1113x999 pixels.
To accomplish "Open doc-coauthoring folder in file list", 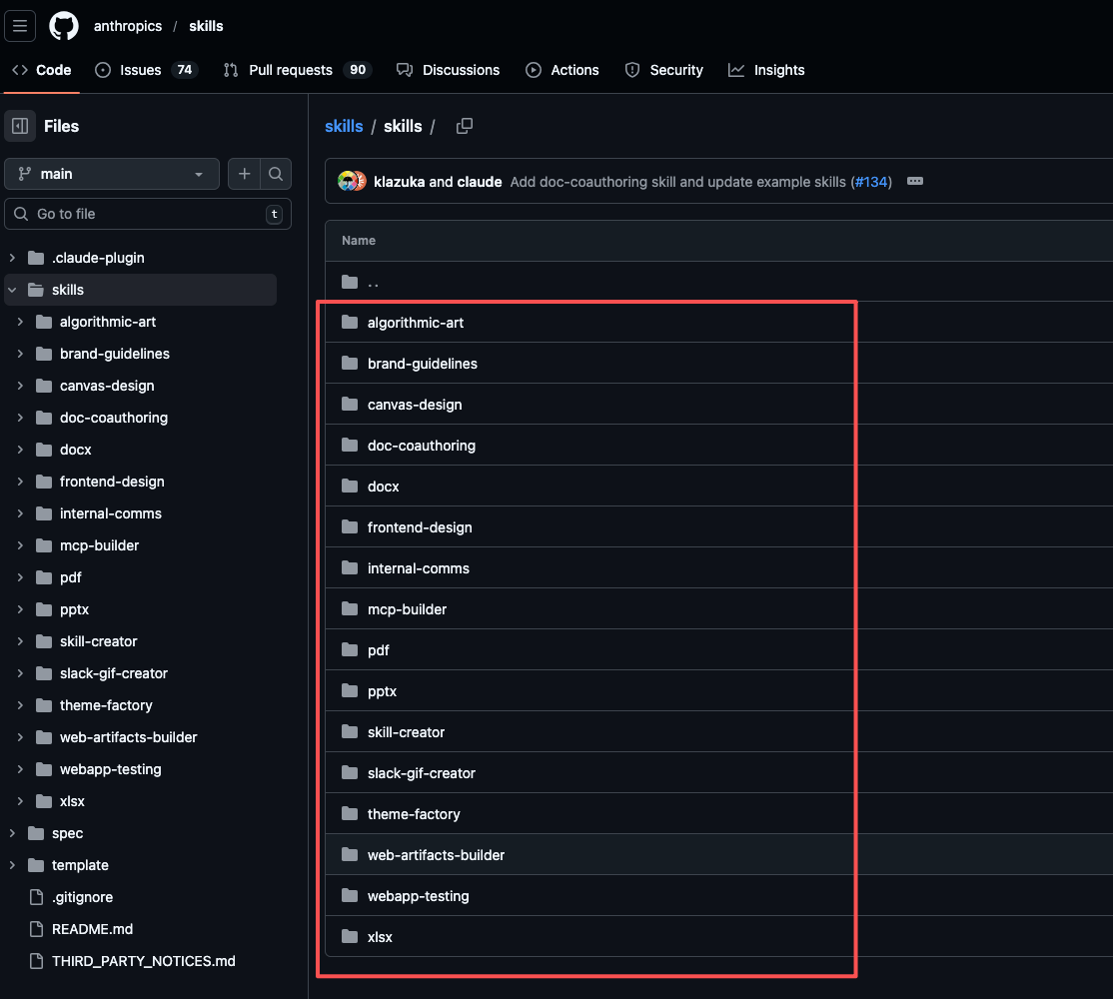I will coord(422,446).
